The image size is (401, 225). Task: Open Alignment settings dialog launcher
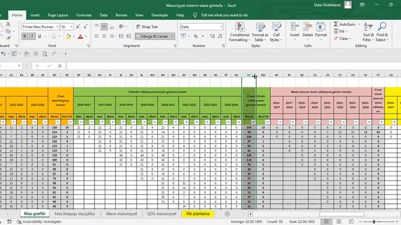175,46
